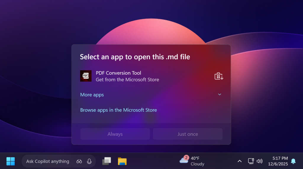Click the glasses icon in the search box

[79, 161]
